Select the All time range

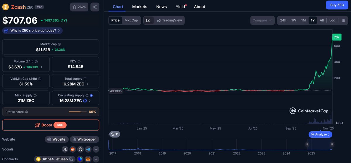coord(322,20)
